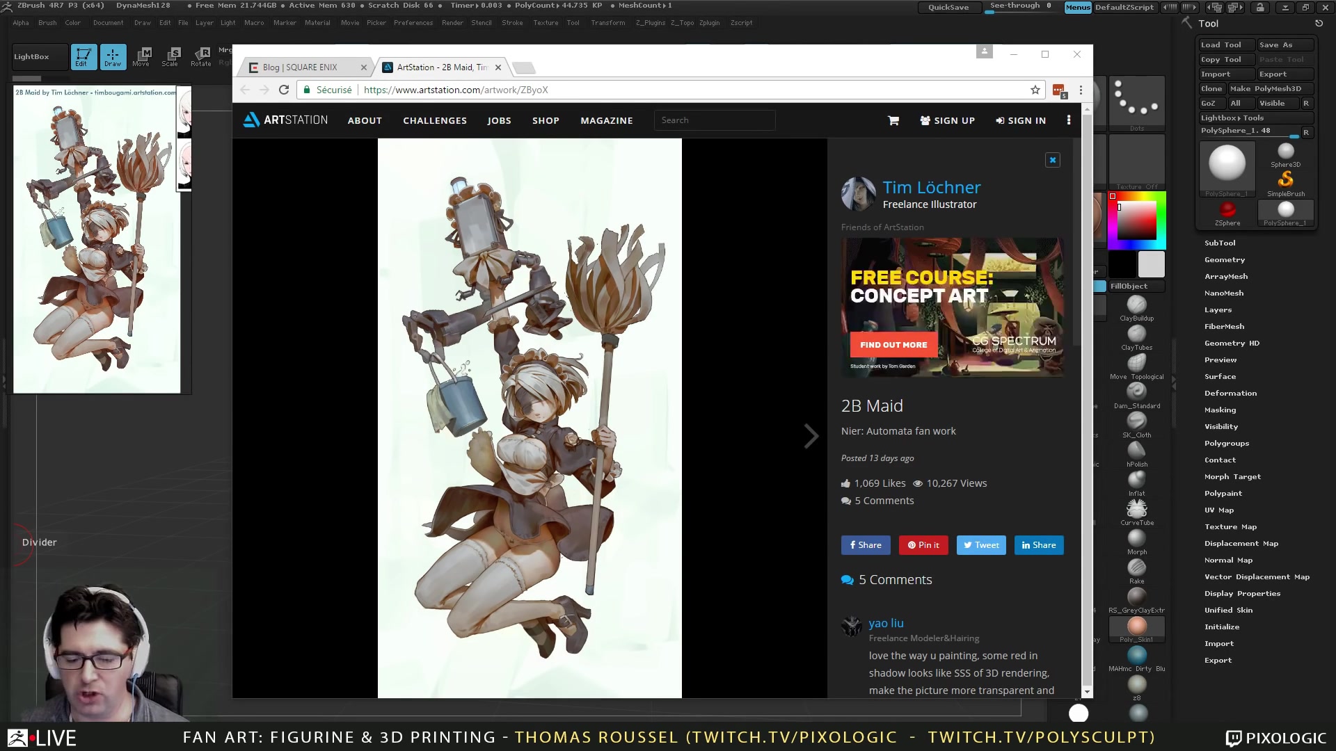Open ArtStation's more options dots

coord(1069,120)
